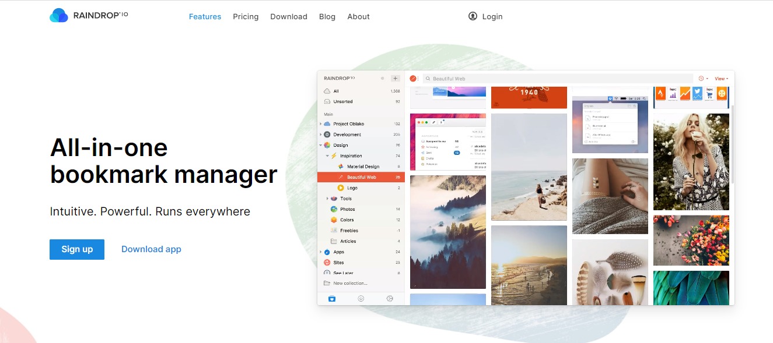Expand the Tools collection arrow
The image size is (773, 343).
pos(327,199)
